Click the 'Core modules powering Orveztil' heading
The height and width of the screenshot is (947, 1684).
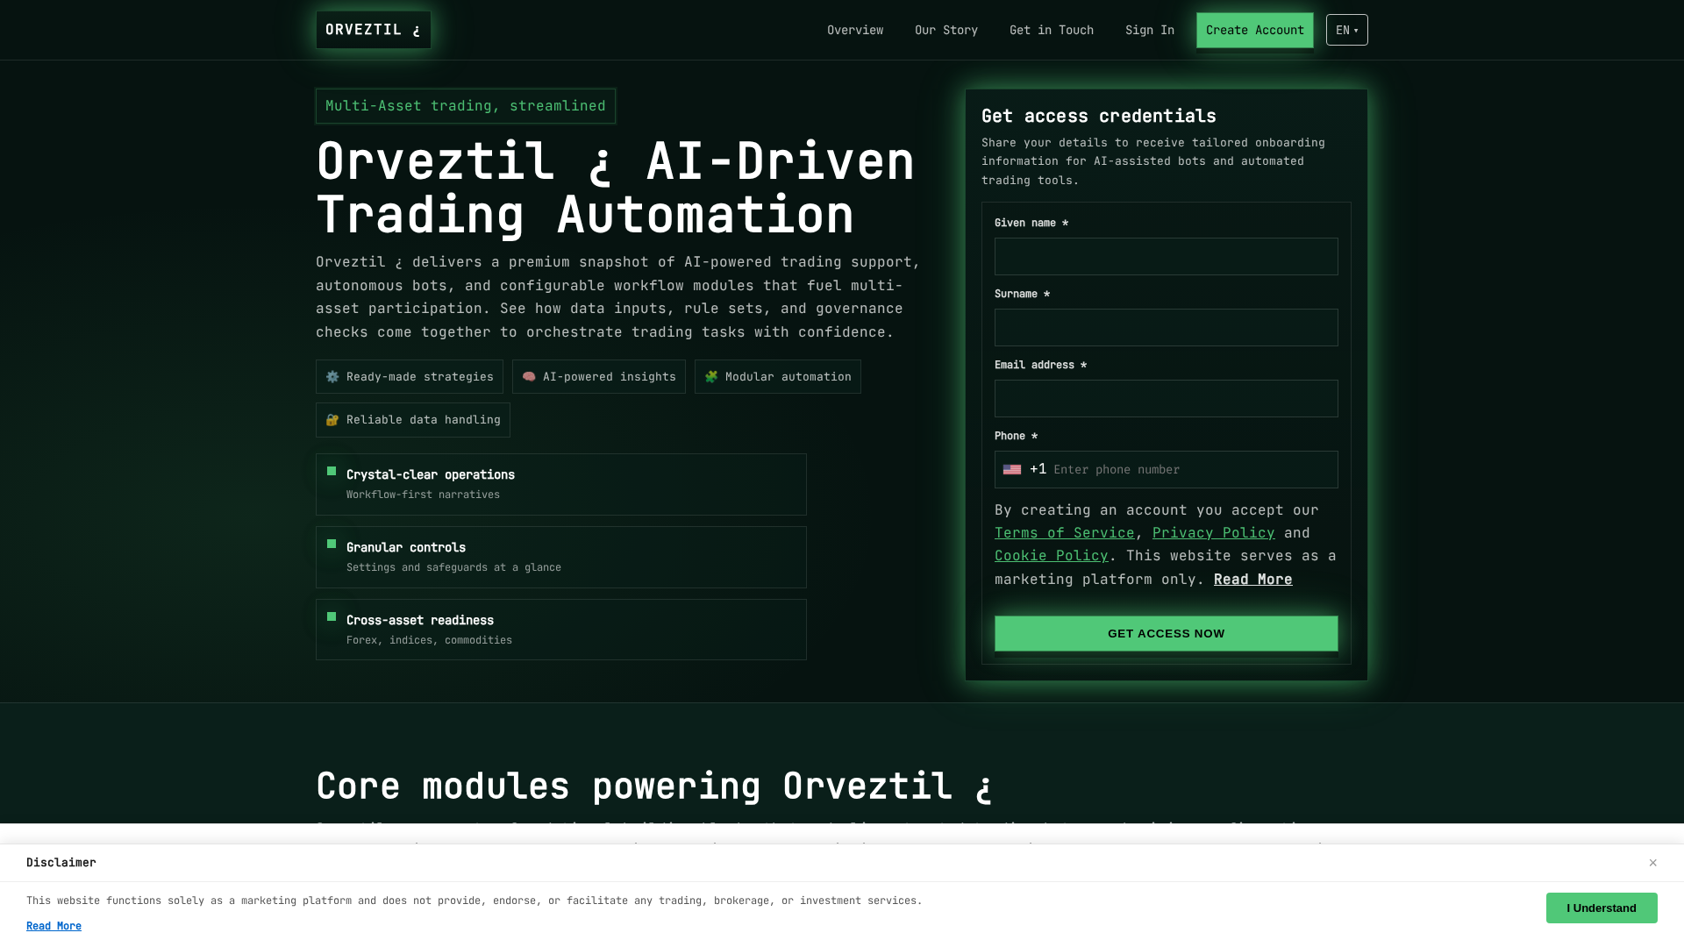click(654, 786)
